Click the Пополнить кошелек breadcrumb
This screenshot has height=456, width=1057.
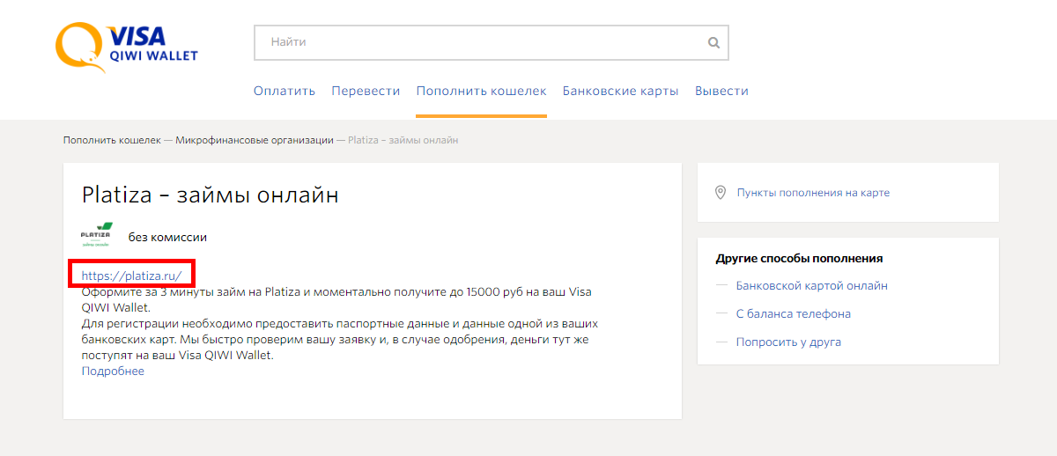tap(112, 140)
